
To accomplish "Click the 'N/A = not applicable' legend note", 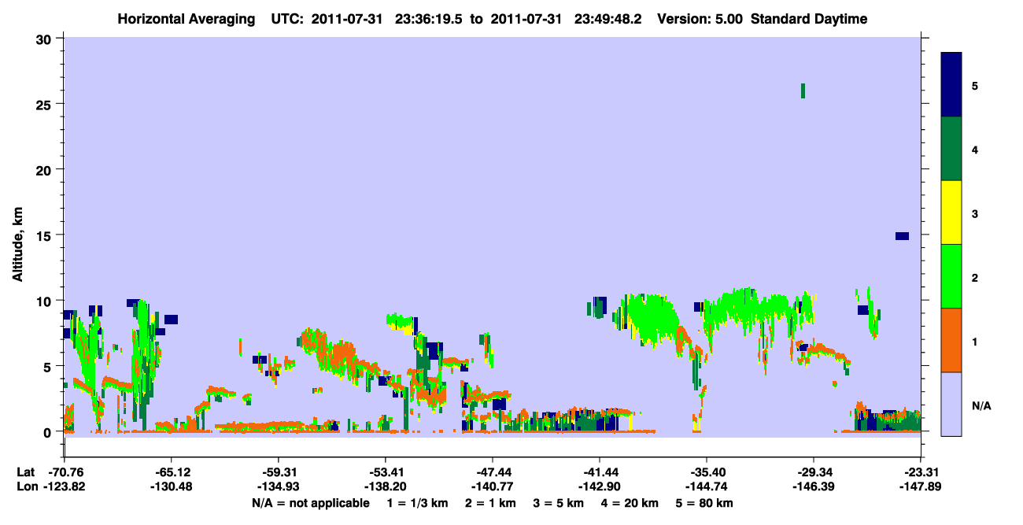I will (x=310, y=503).
